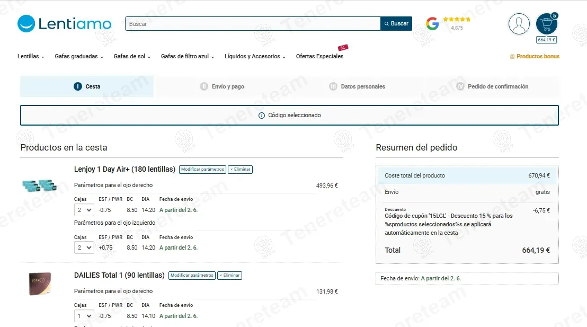Click the Pedido de confirmación step icon

click(460, 86)
